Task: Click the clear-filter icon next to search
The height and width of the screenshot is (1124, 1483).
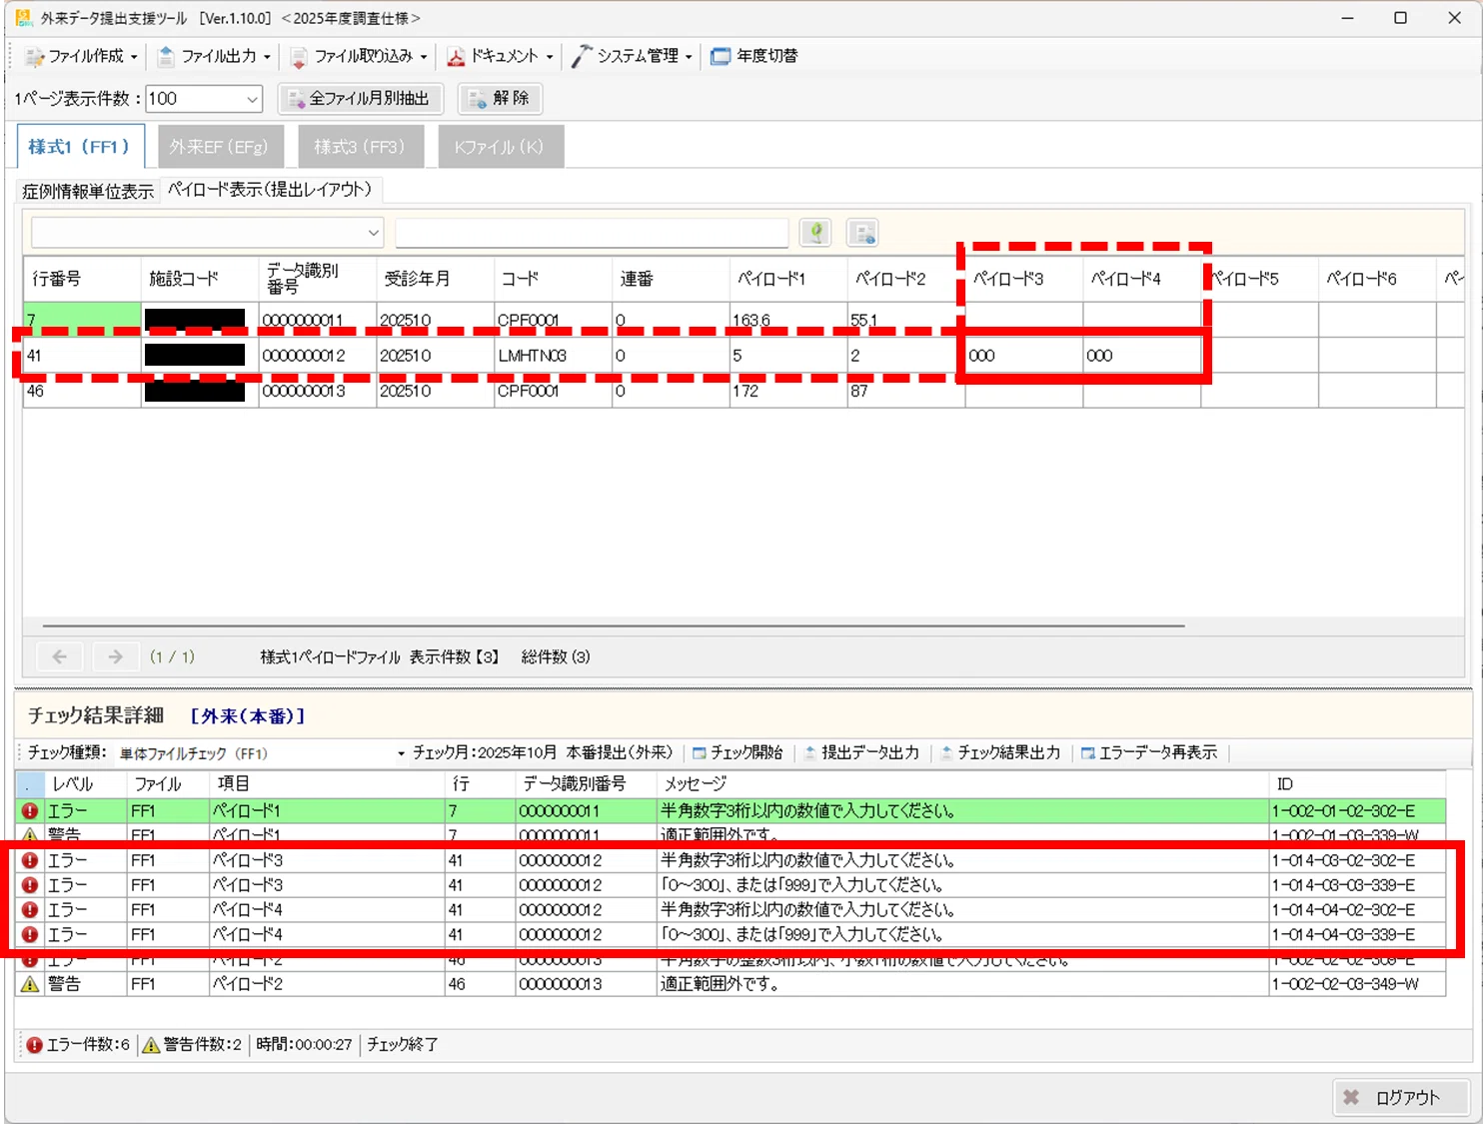Action: point(862,233)
